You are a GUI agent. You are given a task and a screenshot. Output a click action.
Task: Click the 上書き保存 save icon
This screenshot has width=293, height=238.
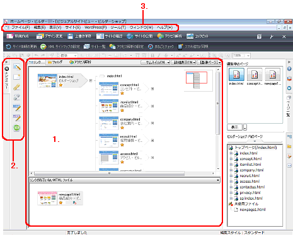point(70,36)
